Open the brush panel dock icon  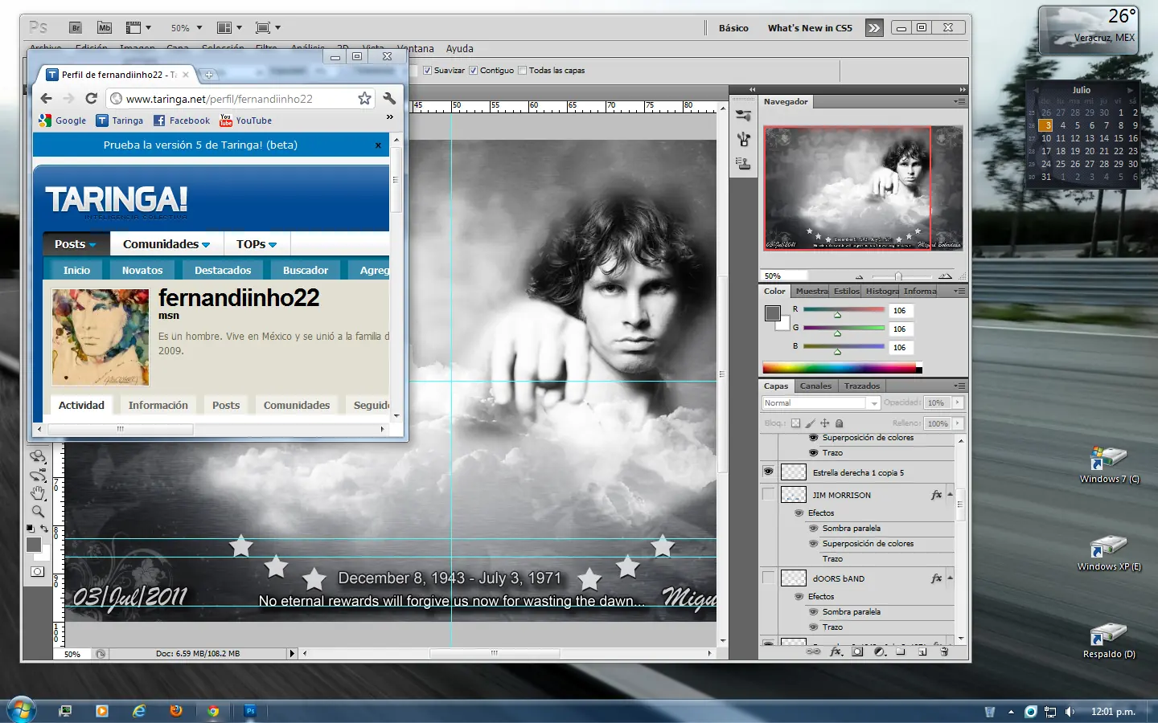(743, 140)
